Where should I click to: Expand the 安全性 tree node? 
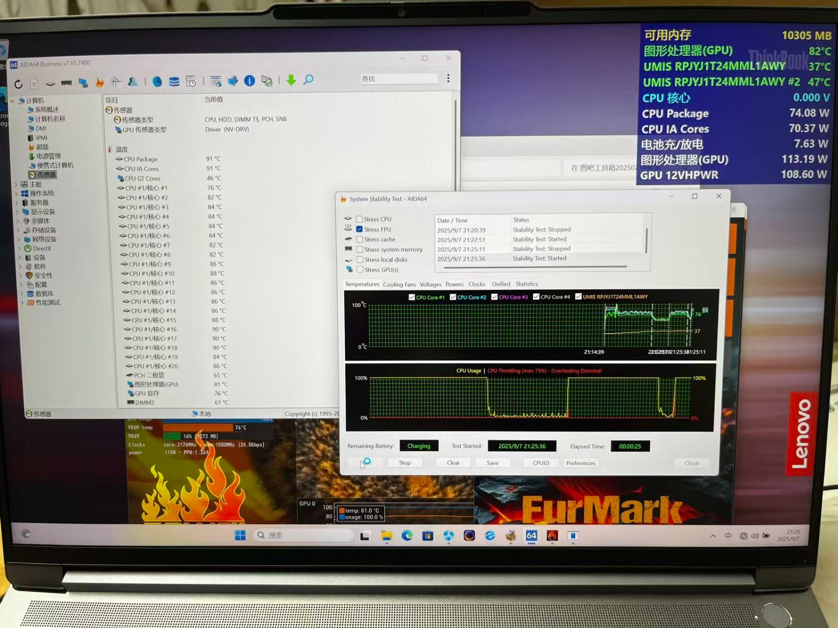tap(21, 275)
